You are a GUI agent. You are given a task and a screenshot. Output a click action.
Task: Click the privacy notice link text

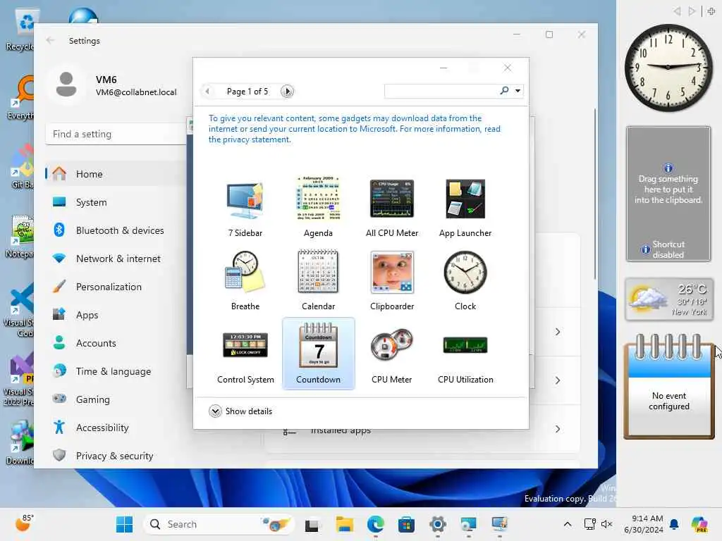[x=354, y=129]
